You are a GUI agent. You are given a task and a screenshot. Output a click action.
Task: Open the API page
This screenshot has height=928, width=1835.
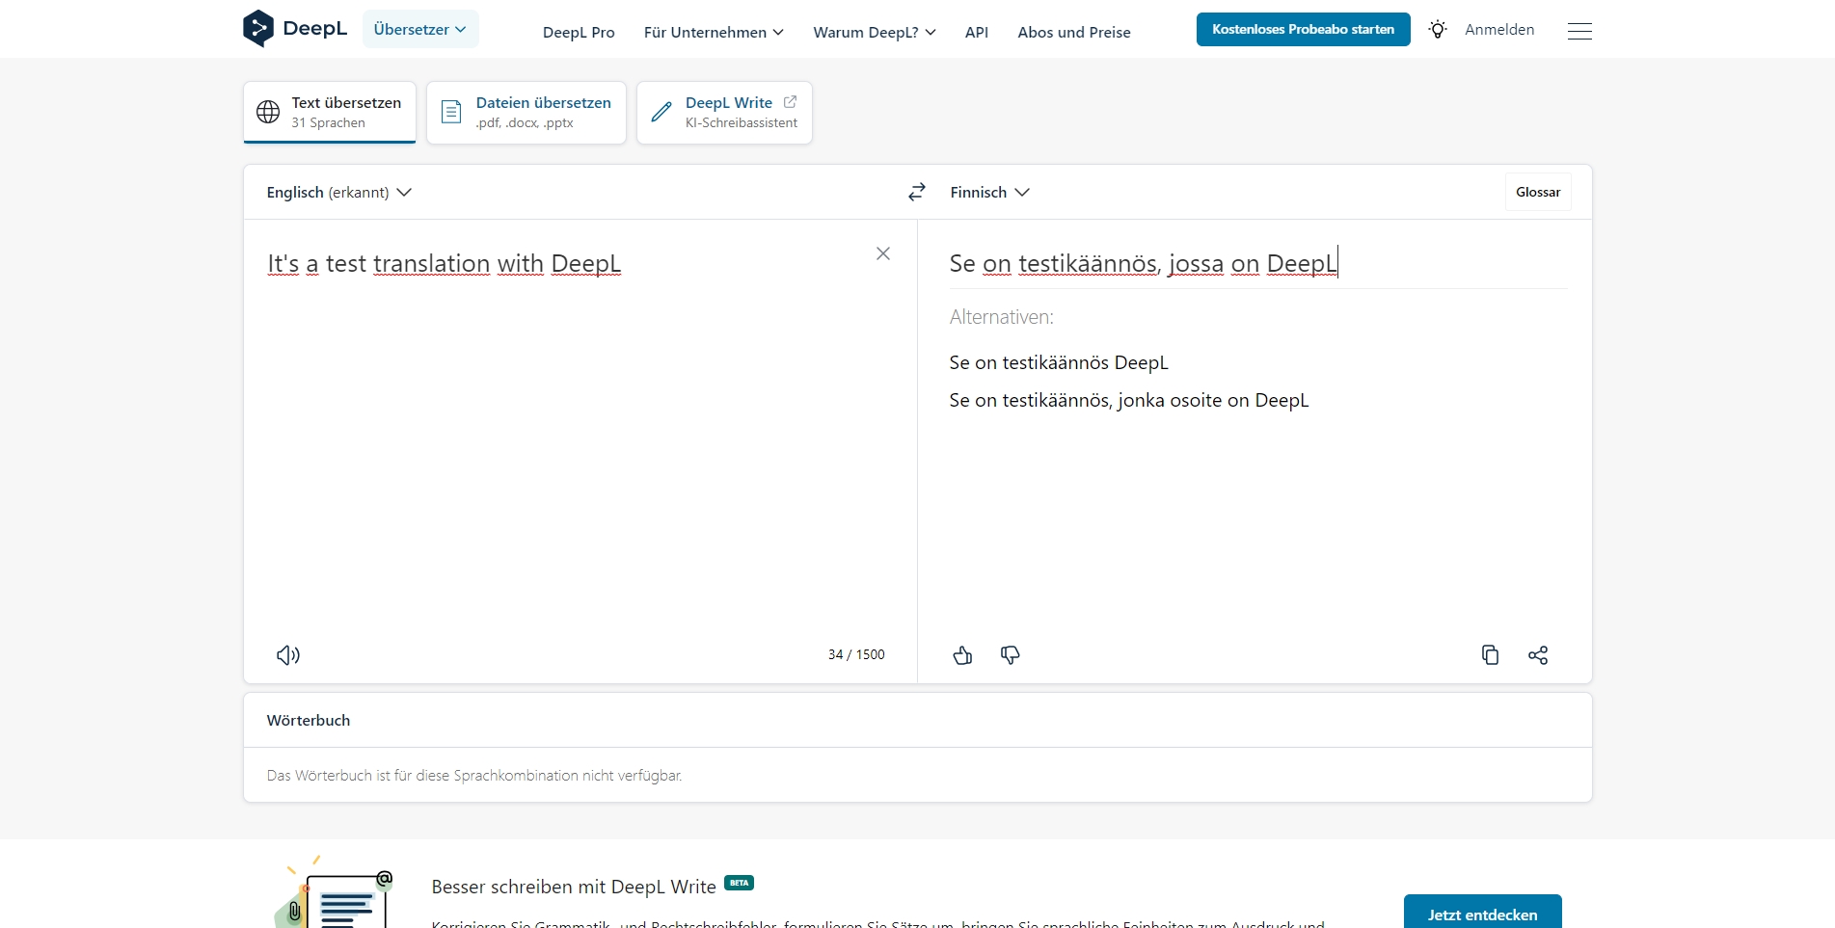(x=977, y=32)
